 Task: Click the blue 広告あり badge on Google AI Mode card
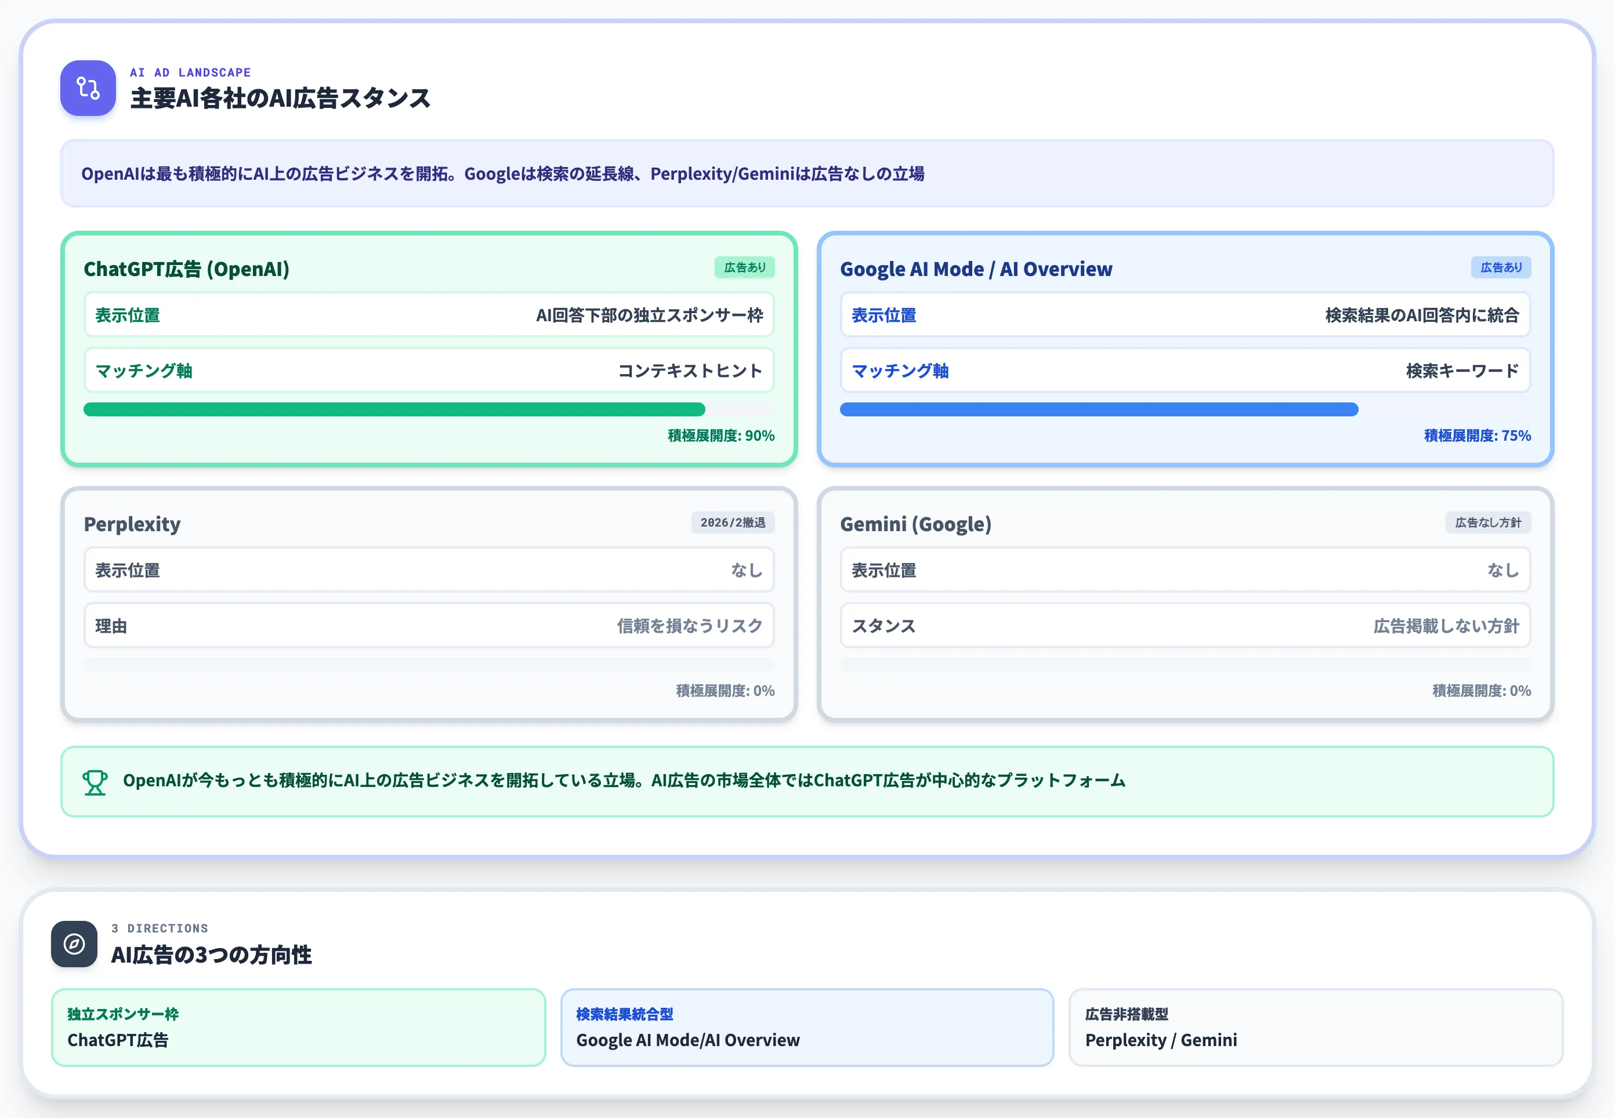[1501, 267]
